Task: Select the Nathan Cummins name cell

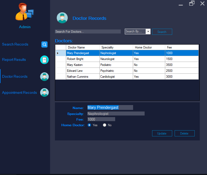Action: [x=83, y=77]
